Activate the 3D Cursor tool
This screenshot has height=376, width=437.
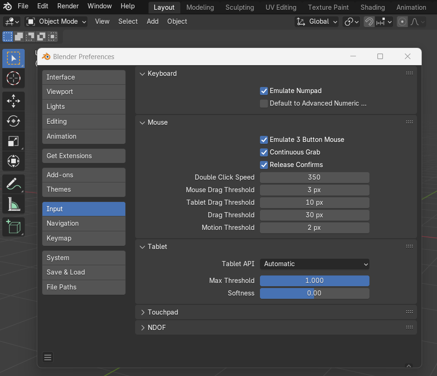14,78
